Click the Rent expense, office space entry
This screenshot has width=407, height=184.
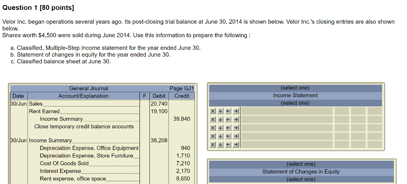[73, 178]
